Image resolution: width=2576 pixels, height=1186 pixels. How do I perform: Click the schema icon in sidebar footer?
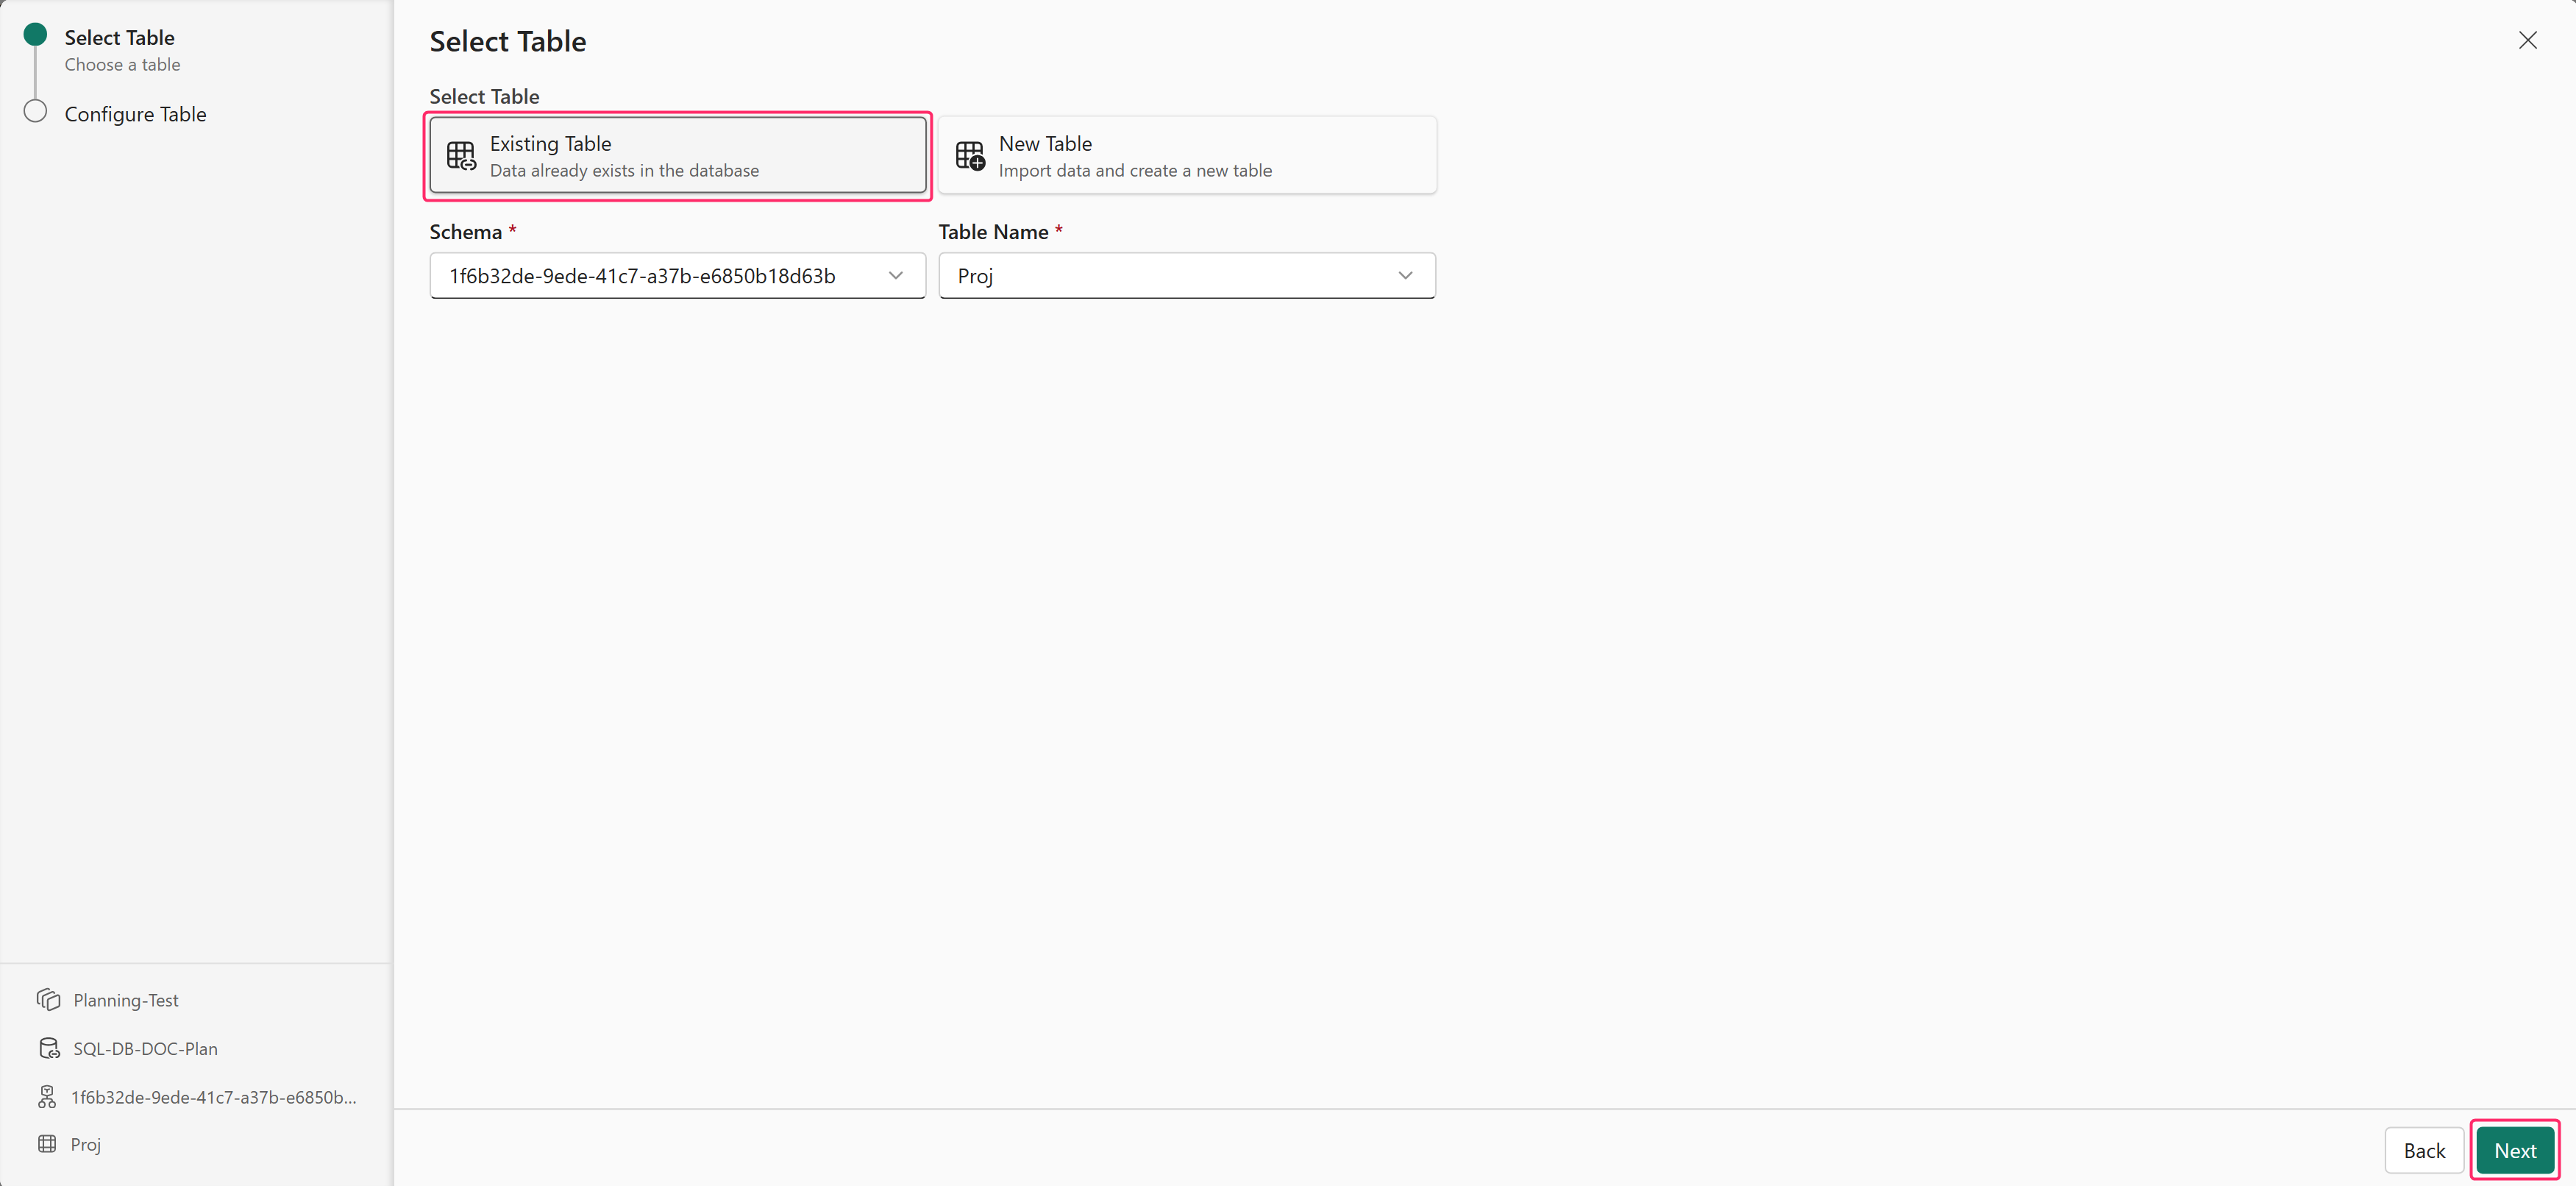[x=47, y=1097]
